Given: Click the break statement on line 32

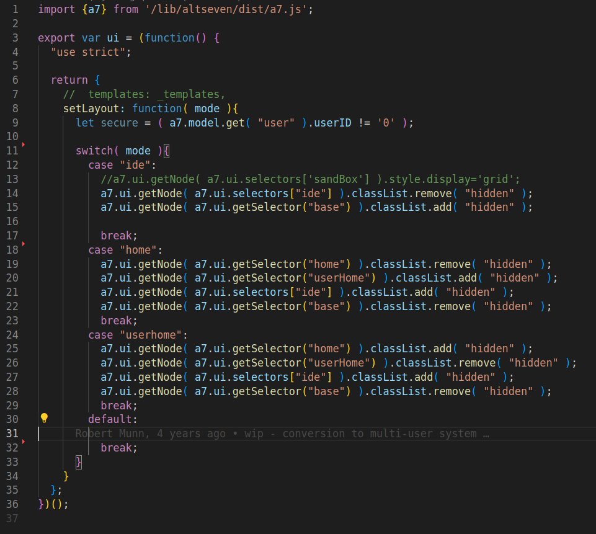Looking at the screenshot, I should click(118, 448).
